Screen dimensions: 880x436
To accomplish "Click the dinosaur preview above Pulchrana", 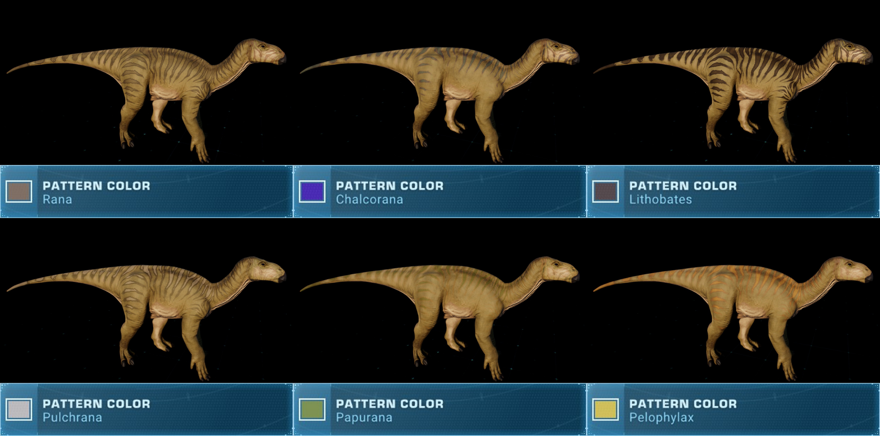I will (147, 318).
